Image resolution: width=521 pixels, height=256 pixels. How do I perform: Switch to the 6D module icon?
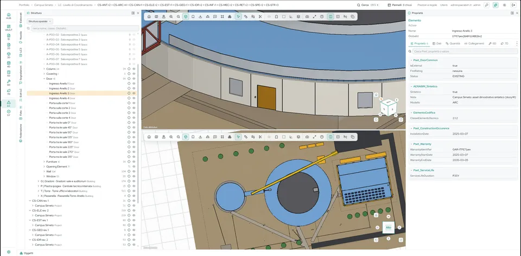[x=9, y=82]
